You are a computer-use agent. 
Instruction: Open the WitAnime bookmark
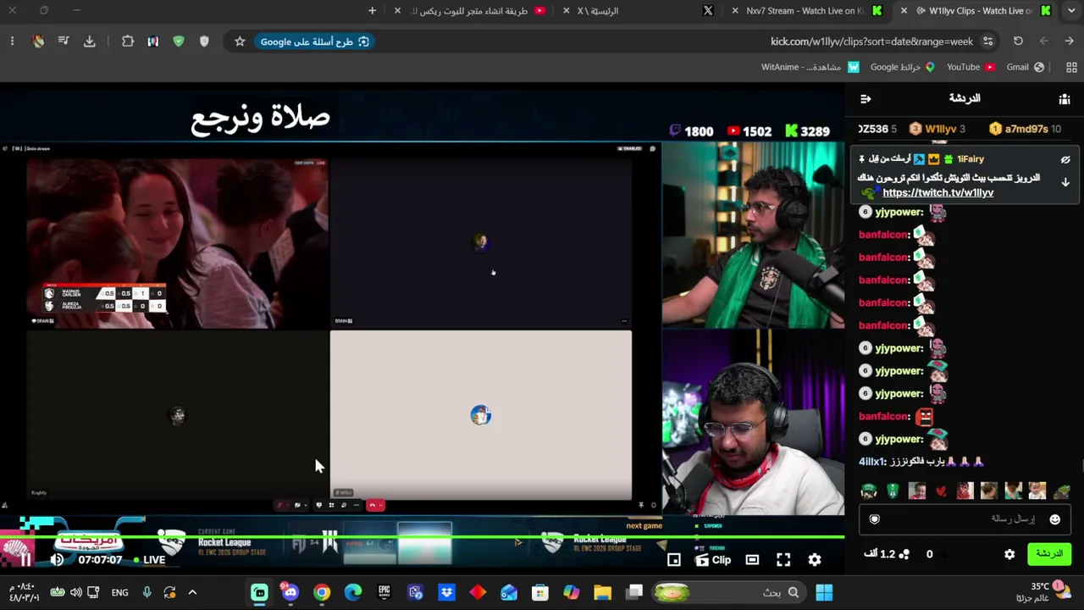(810, 67)
